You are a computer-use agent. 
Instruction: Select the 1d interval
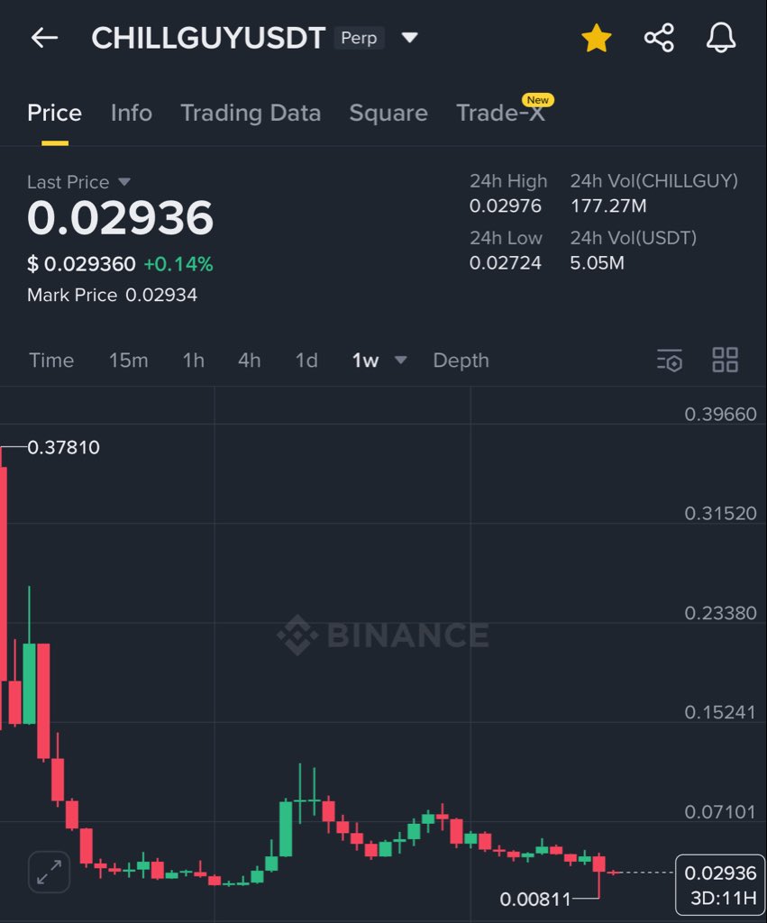306,361
